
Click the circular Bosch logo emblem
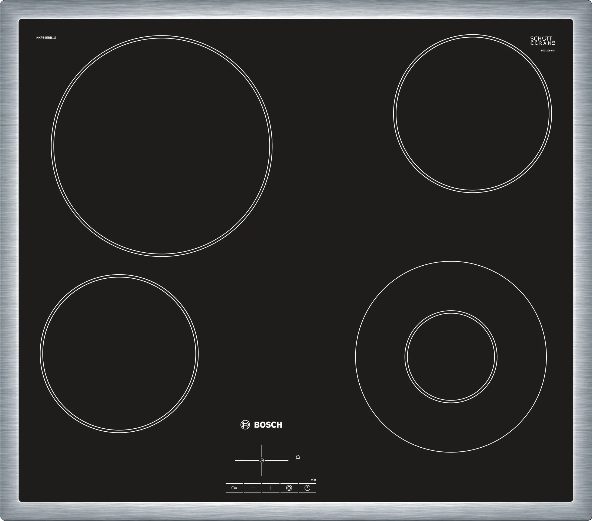click(245, 425)
